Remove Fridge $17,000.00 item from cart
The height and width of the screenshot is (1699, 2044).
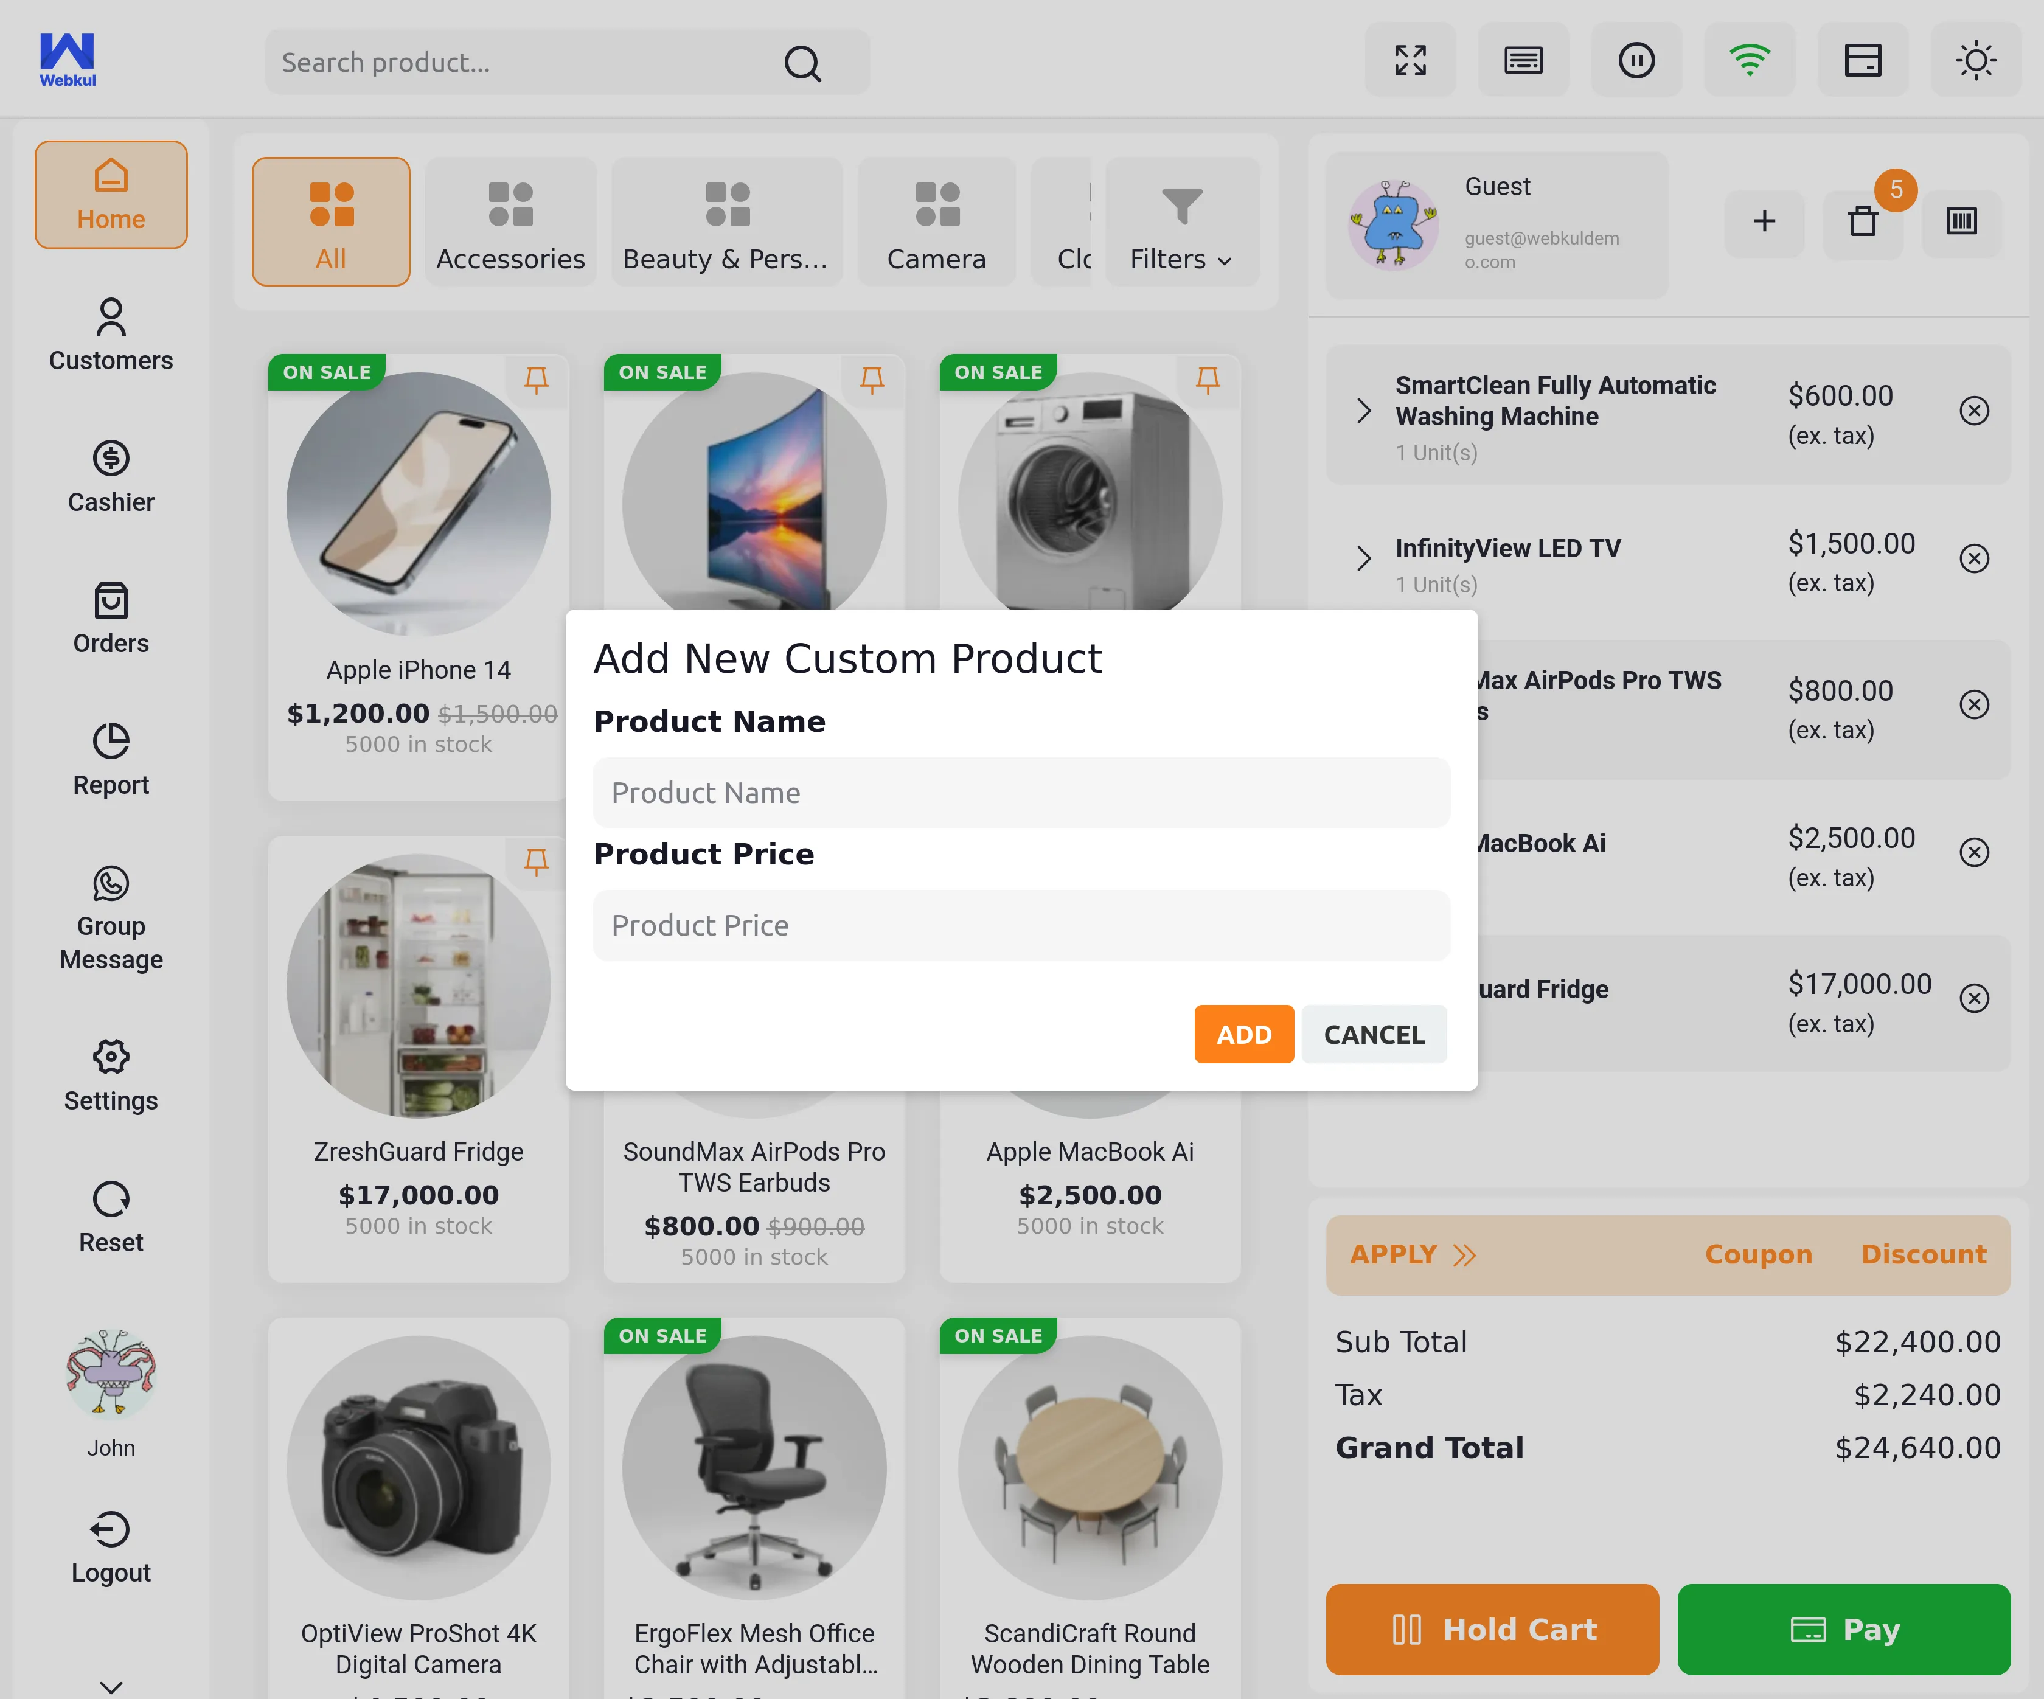click(1974, 998)
